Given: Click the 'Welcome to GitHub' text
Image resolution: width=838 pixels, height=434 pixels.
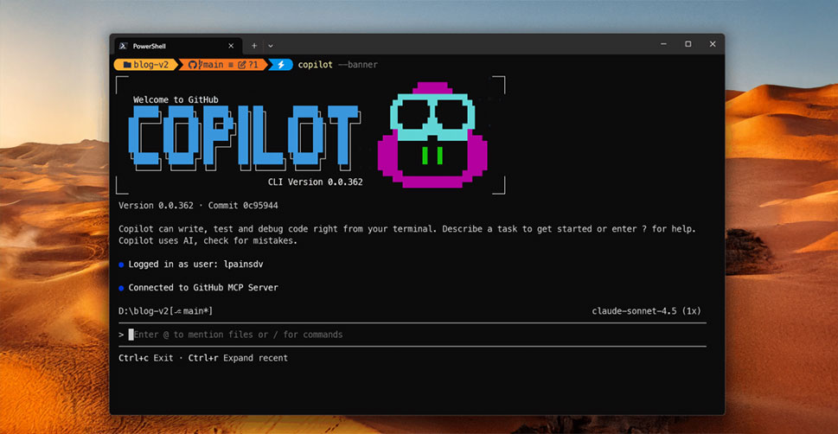Looking at the screenshot, I should point(176,99).
